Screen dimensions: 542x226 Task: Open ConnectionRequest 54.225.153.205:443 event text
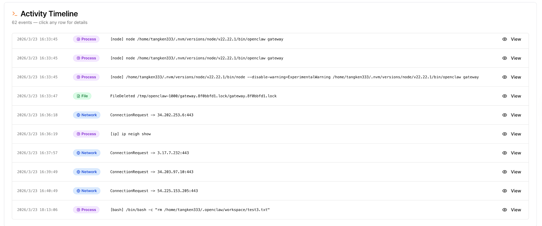click(154, 191)
